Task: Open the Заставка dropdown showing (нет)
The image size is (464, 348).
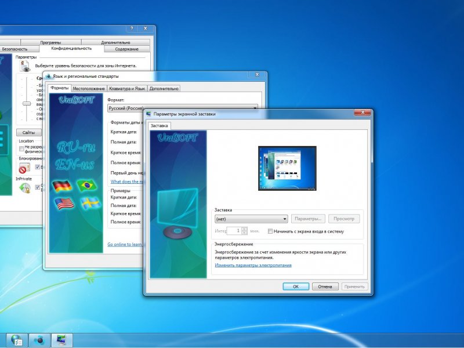Action: point(251,219)
